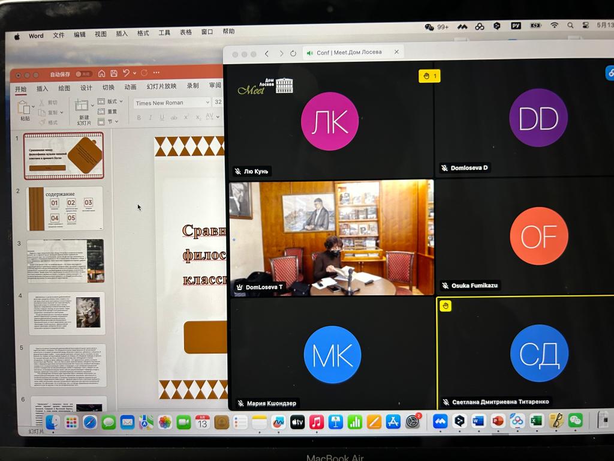Open the three-dot more options in PowerPoint
This screenshot has height=461, width=614.
[156, 73]
